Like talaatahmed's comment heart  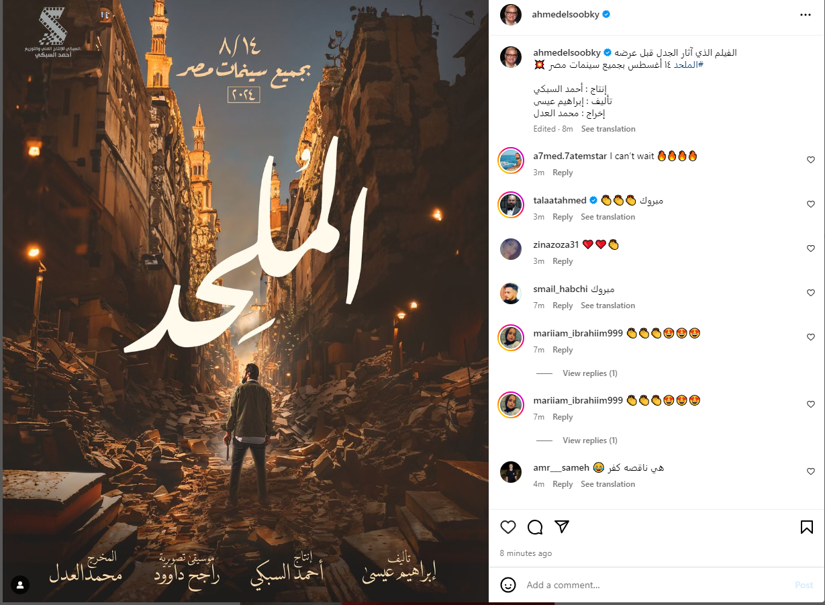click(810, 204)
